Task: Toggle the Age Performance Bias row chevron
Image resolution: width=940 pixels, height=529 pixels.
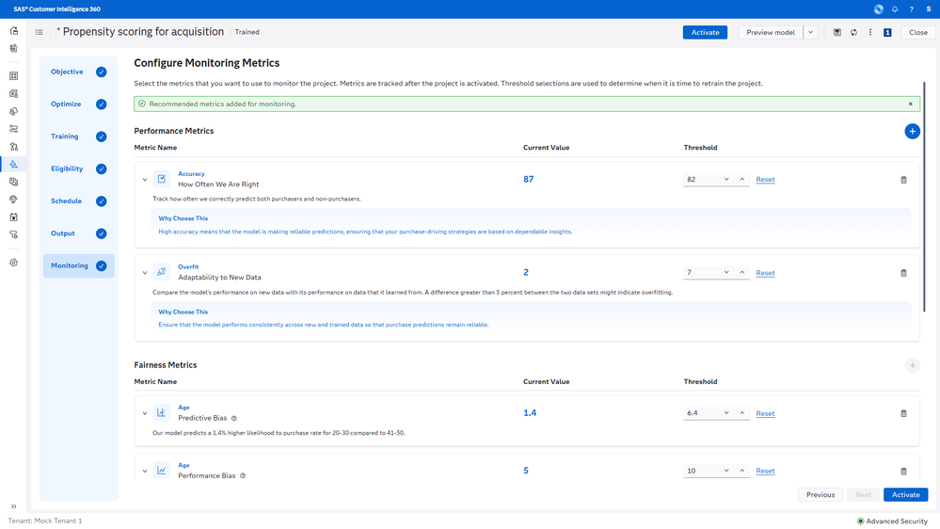Action: pos(145,471)
